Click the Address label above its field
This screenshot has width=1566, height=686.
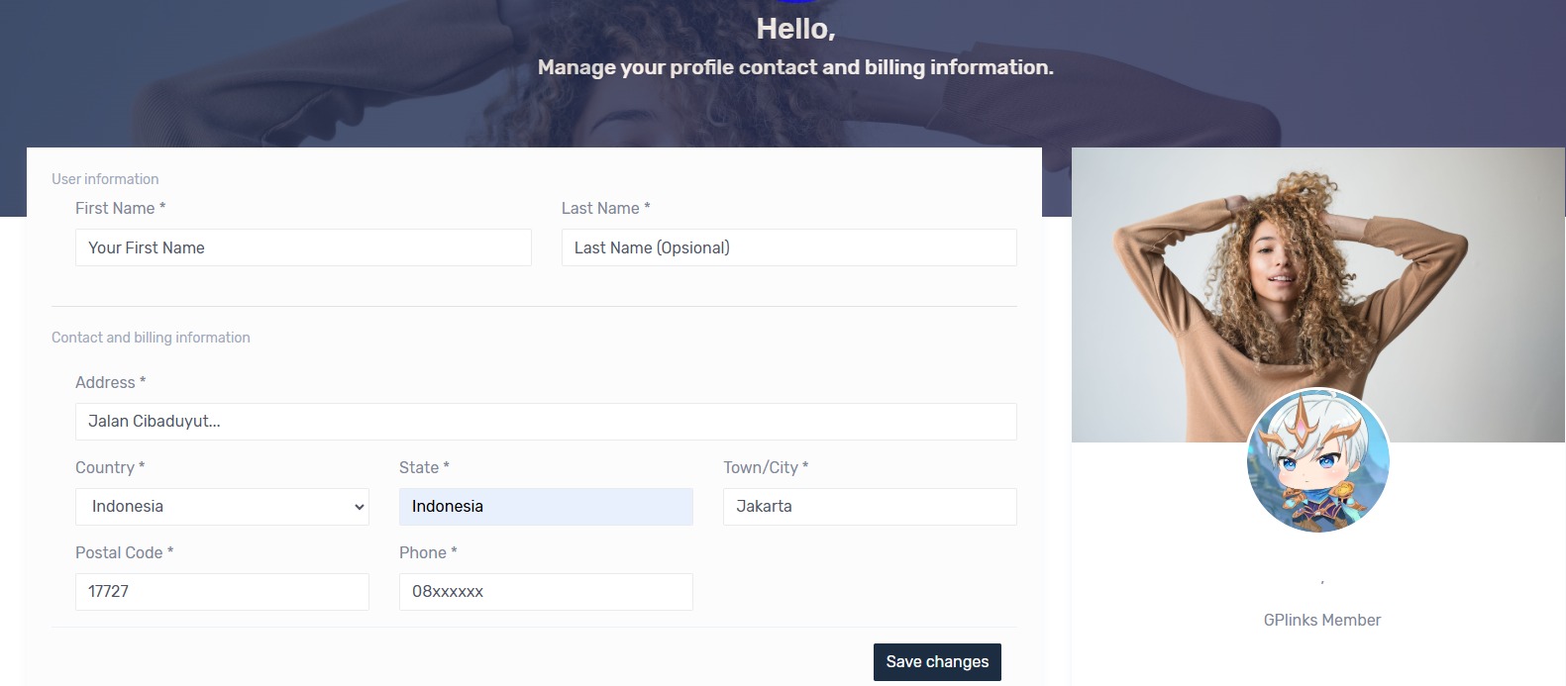click(110, 382)
